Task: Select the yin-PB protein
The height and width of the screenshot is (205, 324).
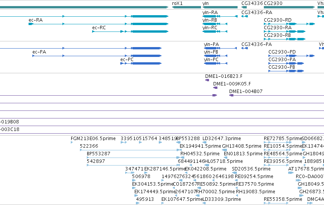Action: point(215,56)
